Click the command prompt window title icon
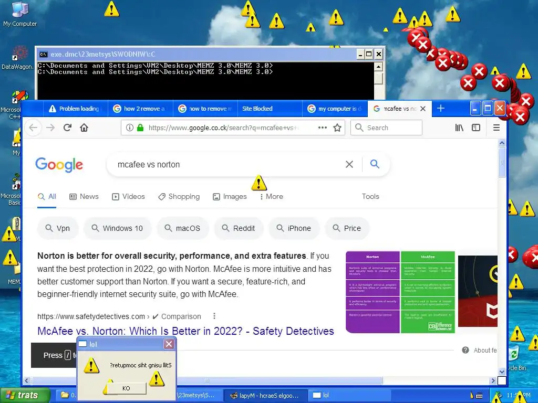This screenshot has height=403, width=538. 44,54
